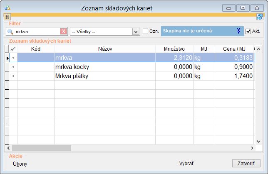
Task: Click the application icon in the title bar
Action: (x=7, y=7)
